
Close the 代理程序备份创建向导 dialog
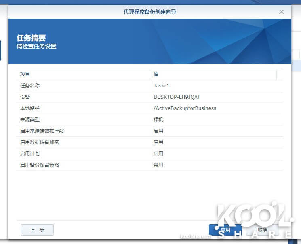point(282,12)
